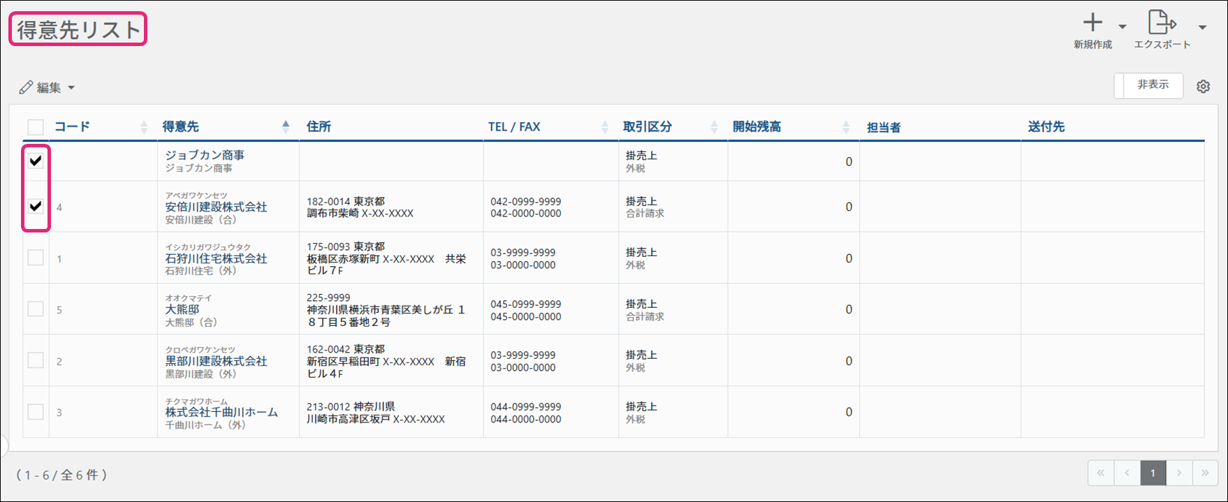The image size is (1228, 502).
Task: Click the last page double-arrow button
Action: click(x=1205, y=473)
